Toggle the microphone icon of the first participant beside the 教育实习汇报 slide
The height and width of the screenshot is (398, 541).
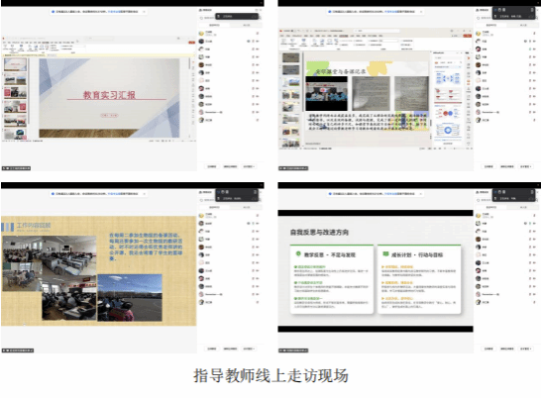(257, 33)
